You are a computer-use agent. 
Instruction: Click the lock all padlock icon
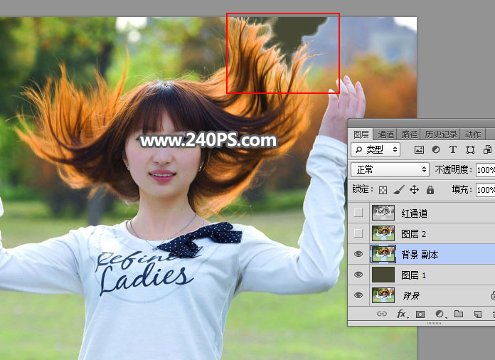[430, 190]
